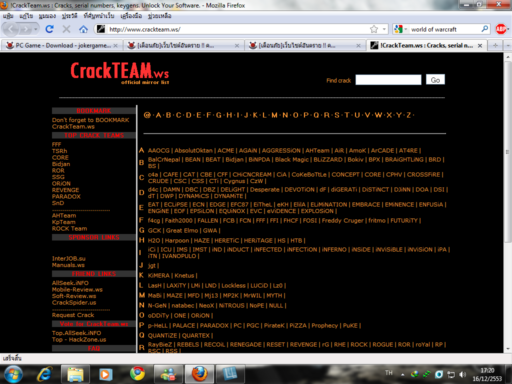Reload the current page
This screenshot has height=384, width=512.
[x=49, y=29]
